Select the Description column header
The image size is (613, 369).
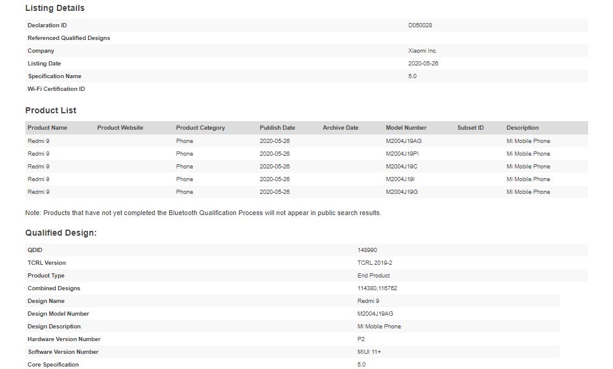click(x=522, y=128)
